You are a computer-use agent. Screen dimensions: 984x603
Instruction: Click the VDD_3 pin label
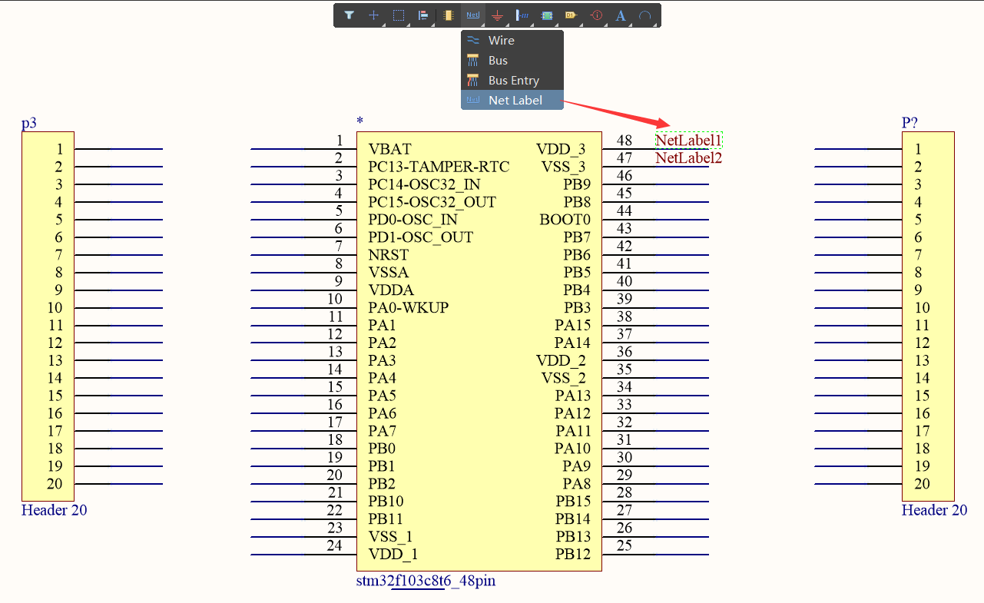coord(561,149)
